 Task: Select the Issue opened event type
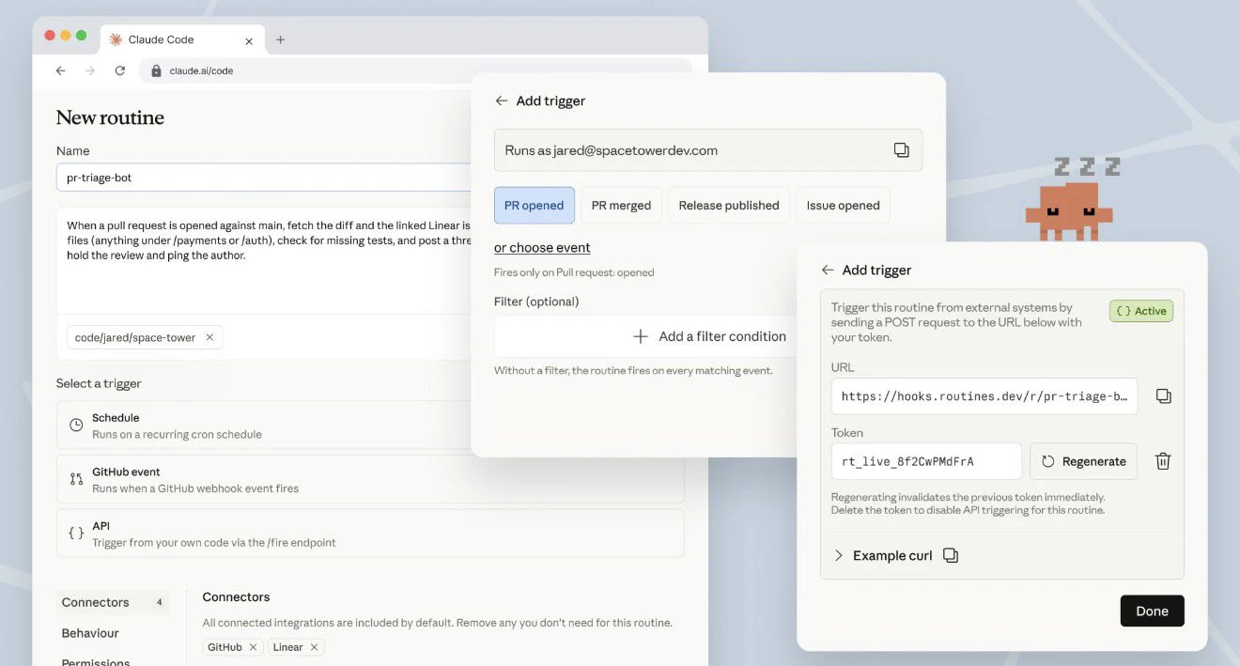842,205
